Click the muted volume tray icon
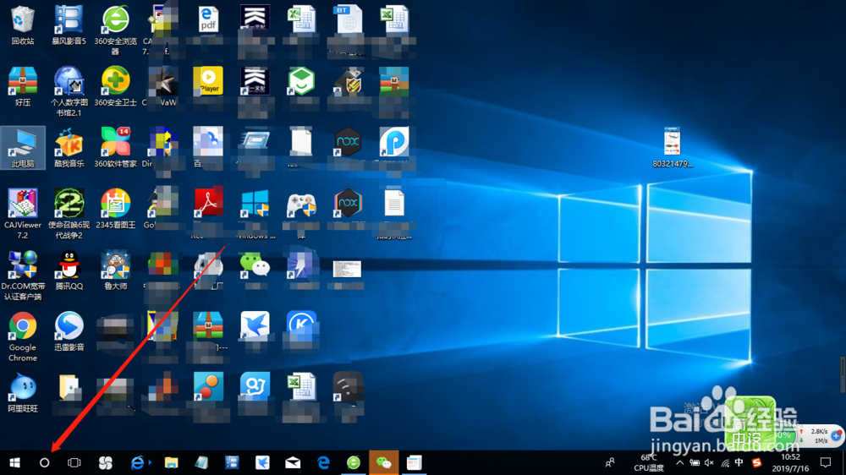 [709, 462]
